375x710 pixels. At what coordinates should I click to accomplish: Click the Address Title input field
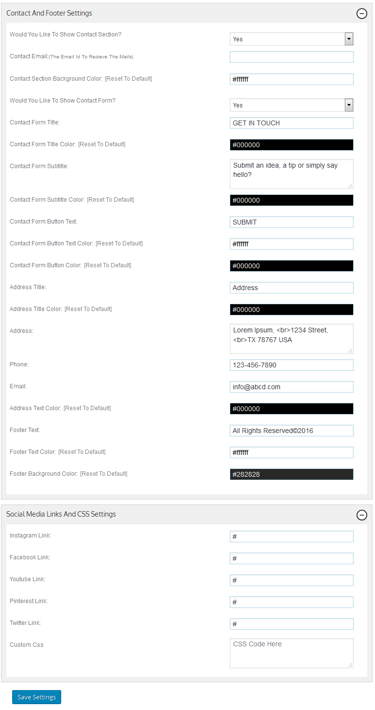291,288
